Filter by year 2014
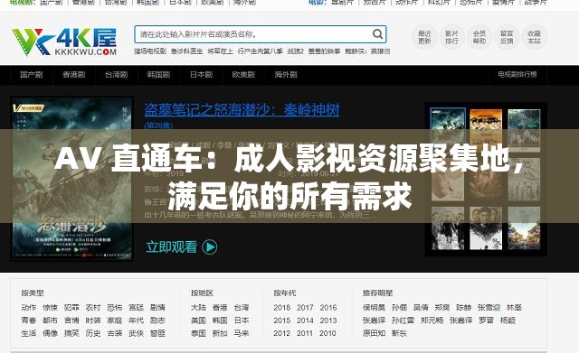 coord(305,320)
